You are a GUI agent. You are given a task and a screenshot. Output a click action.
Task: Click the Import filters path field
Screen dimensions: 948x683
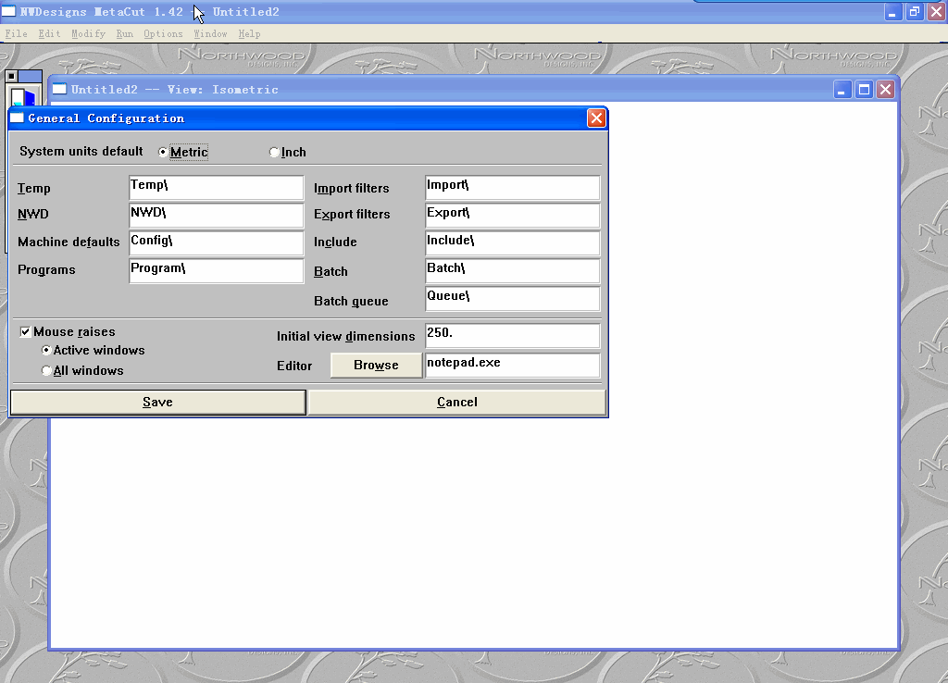tap(513, 187)
